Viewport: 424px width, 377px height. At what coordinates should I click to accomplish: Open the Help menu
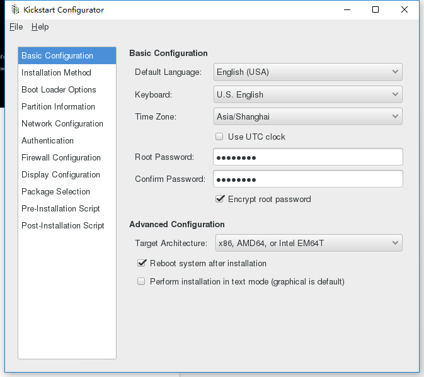[40, 27]
